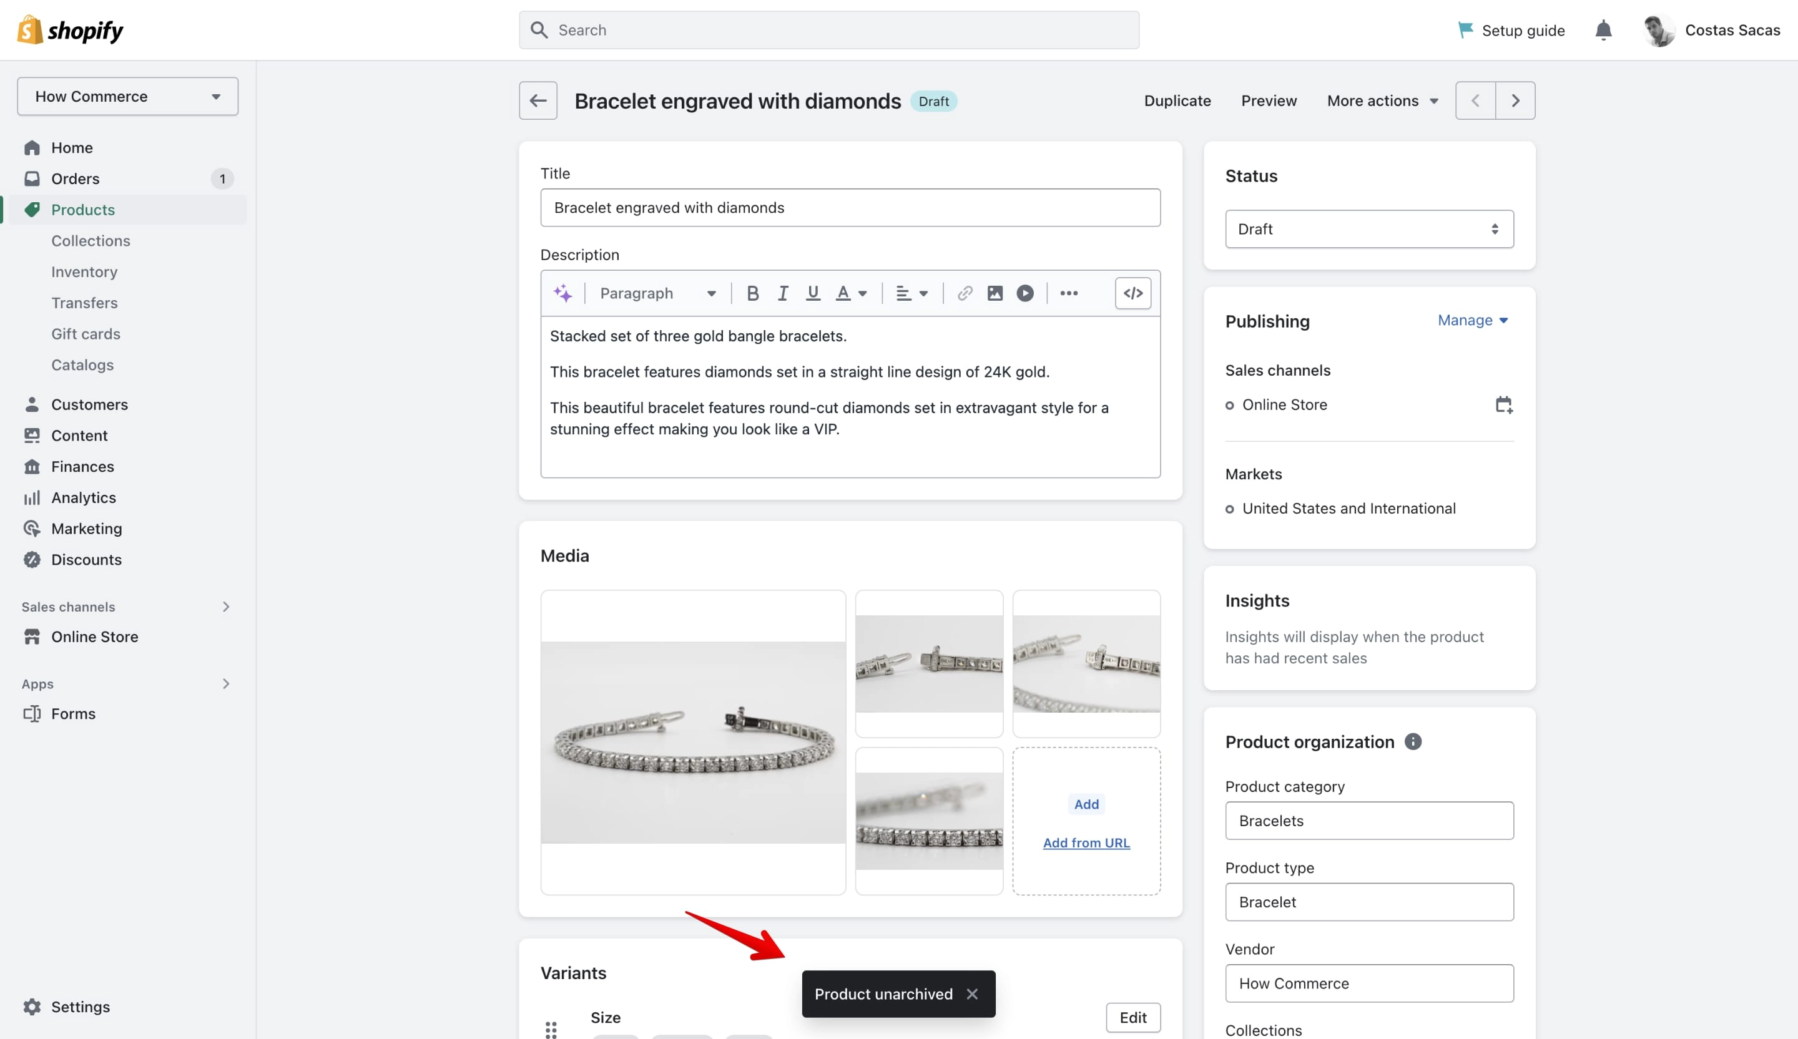
Task: Click the Duplicate button
Action: coord(1177,100)
